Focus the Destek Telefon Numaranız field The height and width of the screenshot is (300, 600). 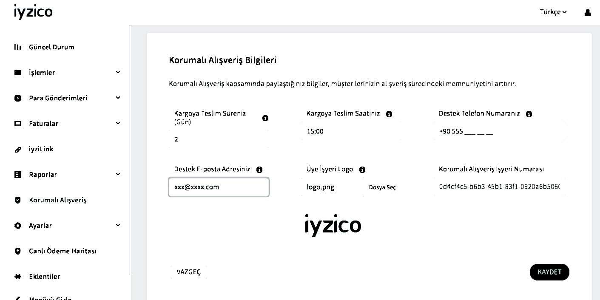click(x=500, y=131)
